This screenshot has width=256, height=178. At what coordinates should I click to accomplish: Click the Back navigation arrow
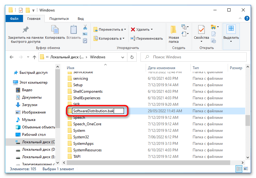point(11,57)
